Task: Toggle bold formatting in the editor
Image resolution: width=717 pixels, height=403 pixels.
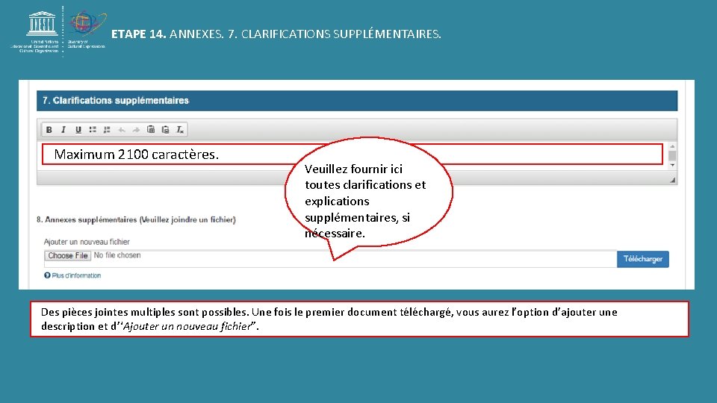Action: pos(49,130)
